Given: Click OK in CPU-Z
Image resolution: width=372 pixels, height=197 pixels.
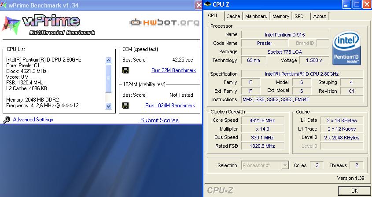Looking at the screenshot, I should [x=354, y=190].
